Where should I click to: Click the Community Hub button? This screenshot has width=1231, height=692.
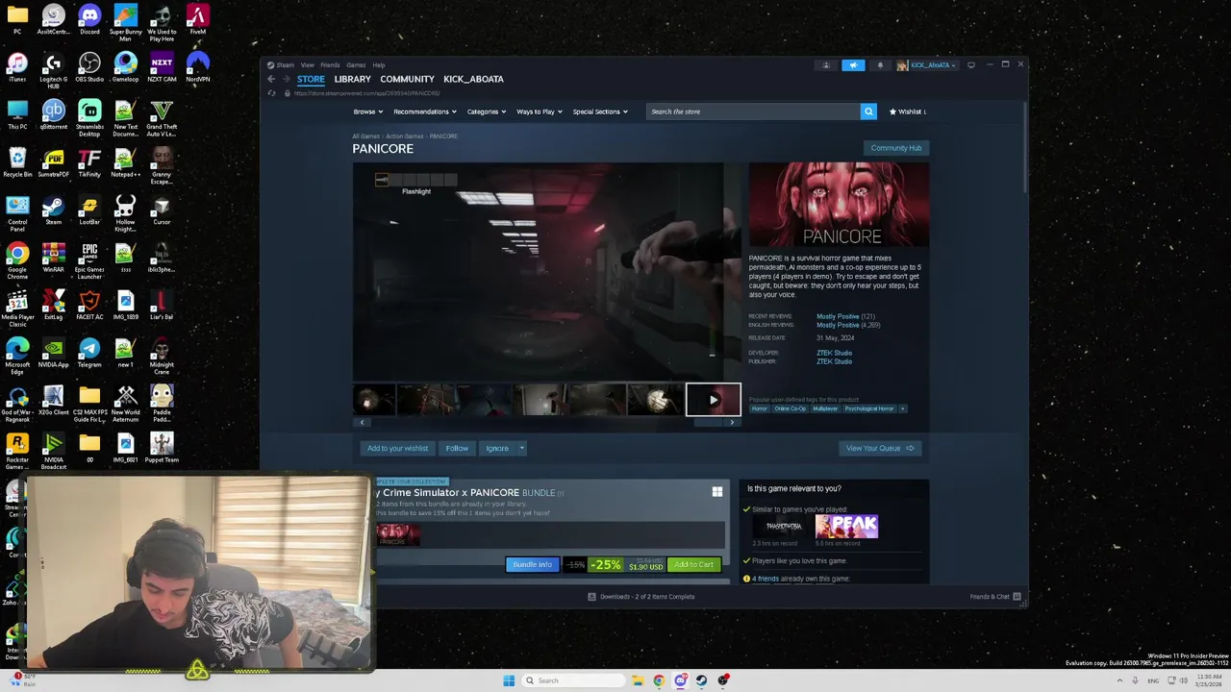(896, 148)
